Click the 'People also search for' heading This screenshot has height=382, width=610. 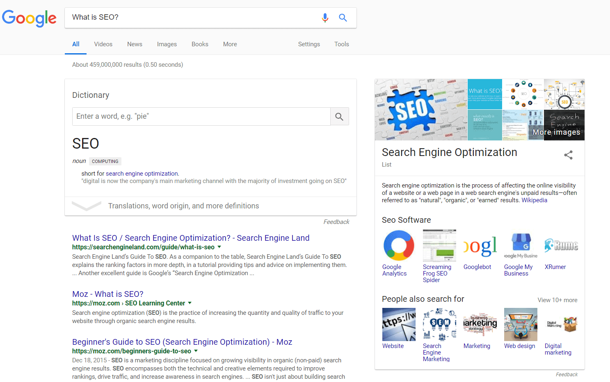click(x=423, y=299)
